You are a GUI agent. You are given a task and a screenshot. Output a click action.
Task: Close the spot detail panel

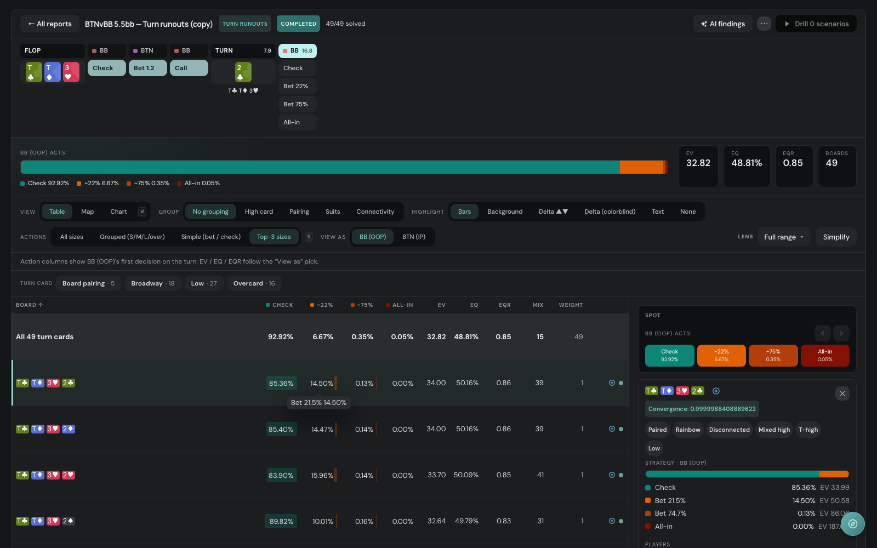point(842,393)
